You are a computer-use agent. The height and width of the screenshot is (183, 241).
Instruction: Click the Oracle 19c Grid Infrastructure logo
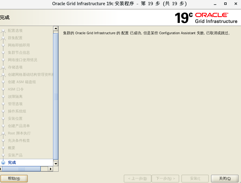click(206, 18)
